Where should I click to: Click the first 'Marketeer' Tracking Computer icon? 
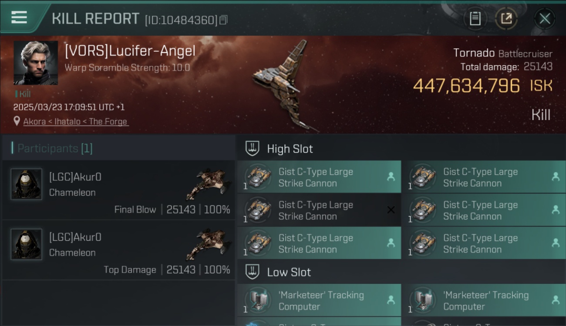click(258, 300)
